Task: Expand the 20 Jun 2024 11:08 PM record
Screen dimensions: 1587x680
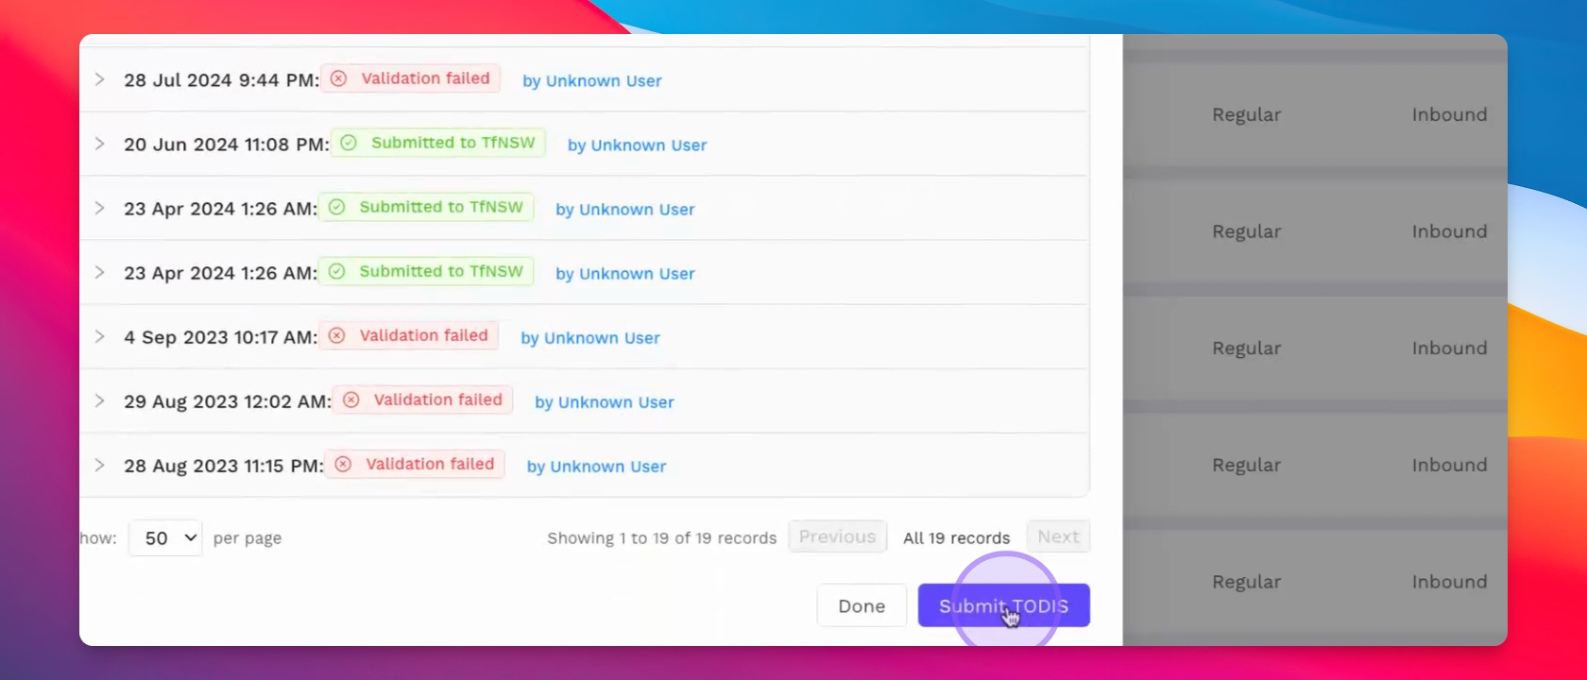Action: pos(99,144)
